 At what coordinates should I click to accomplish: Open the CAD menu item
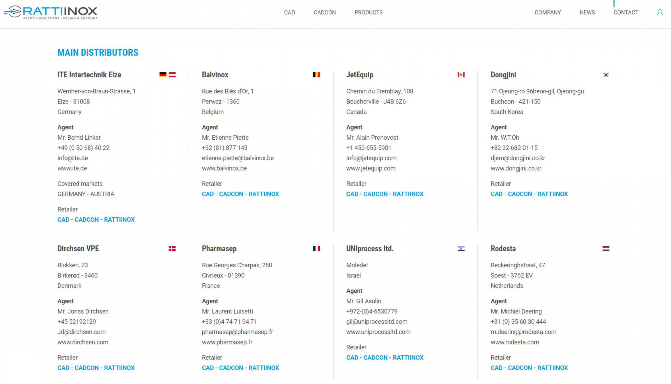coord(289,13)
